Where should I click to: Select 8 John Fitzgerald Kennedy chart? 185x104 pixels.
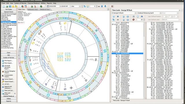pos(9,25)
